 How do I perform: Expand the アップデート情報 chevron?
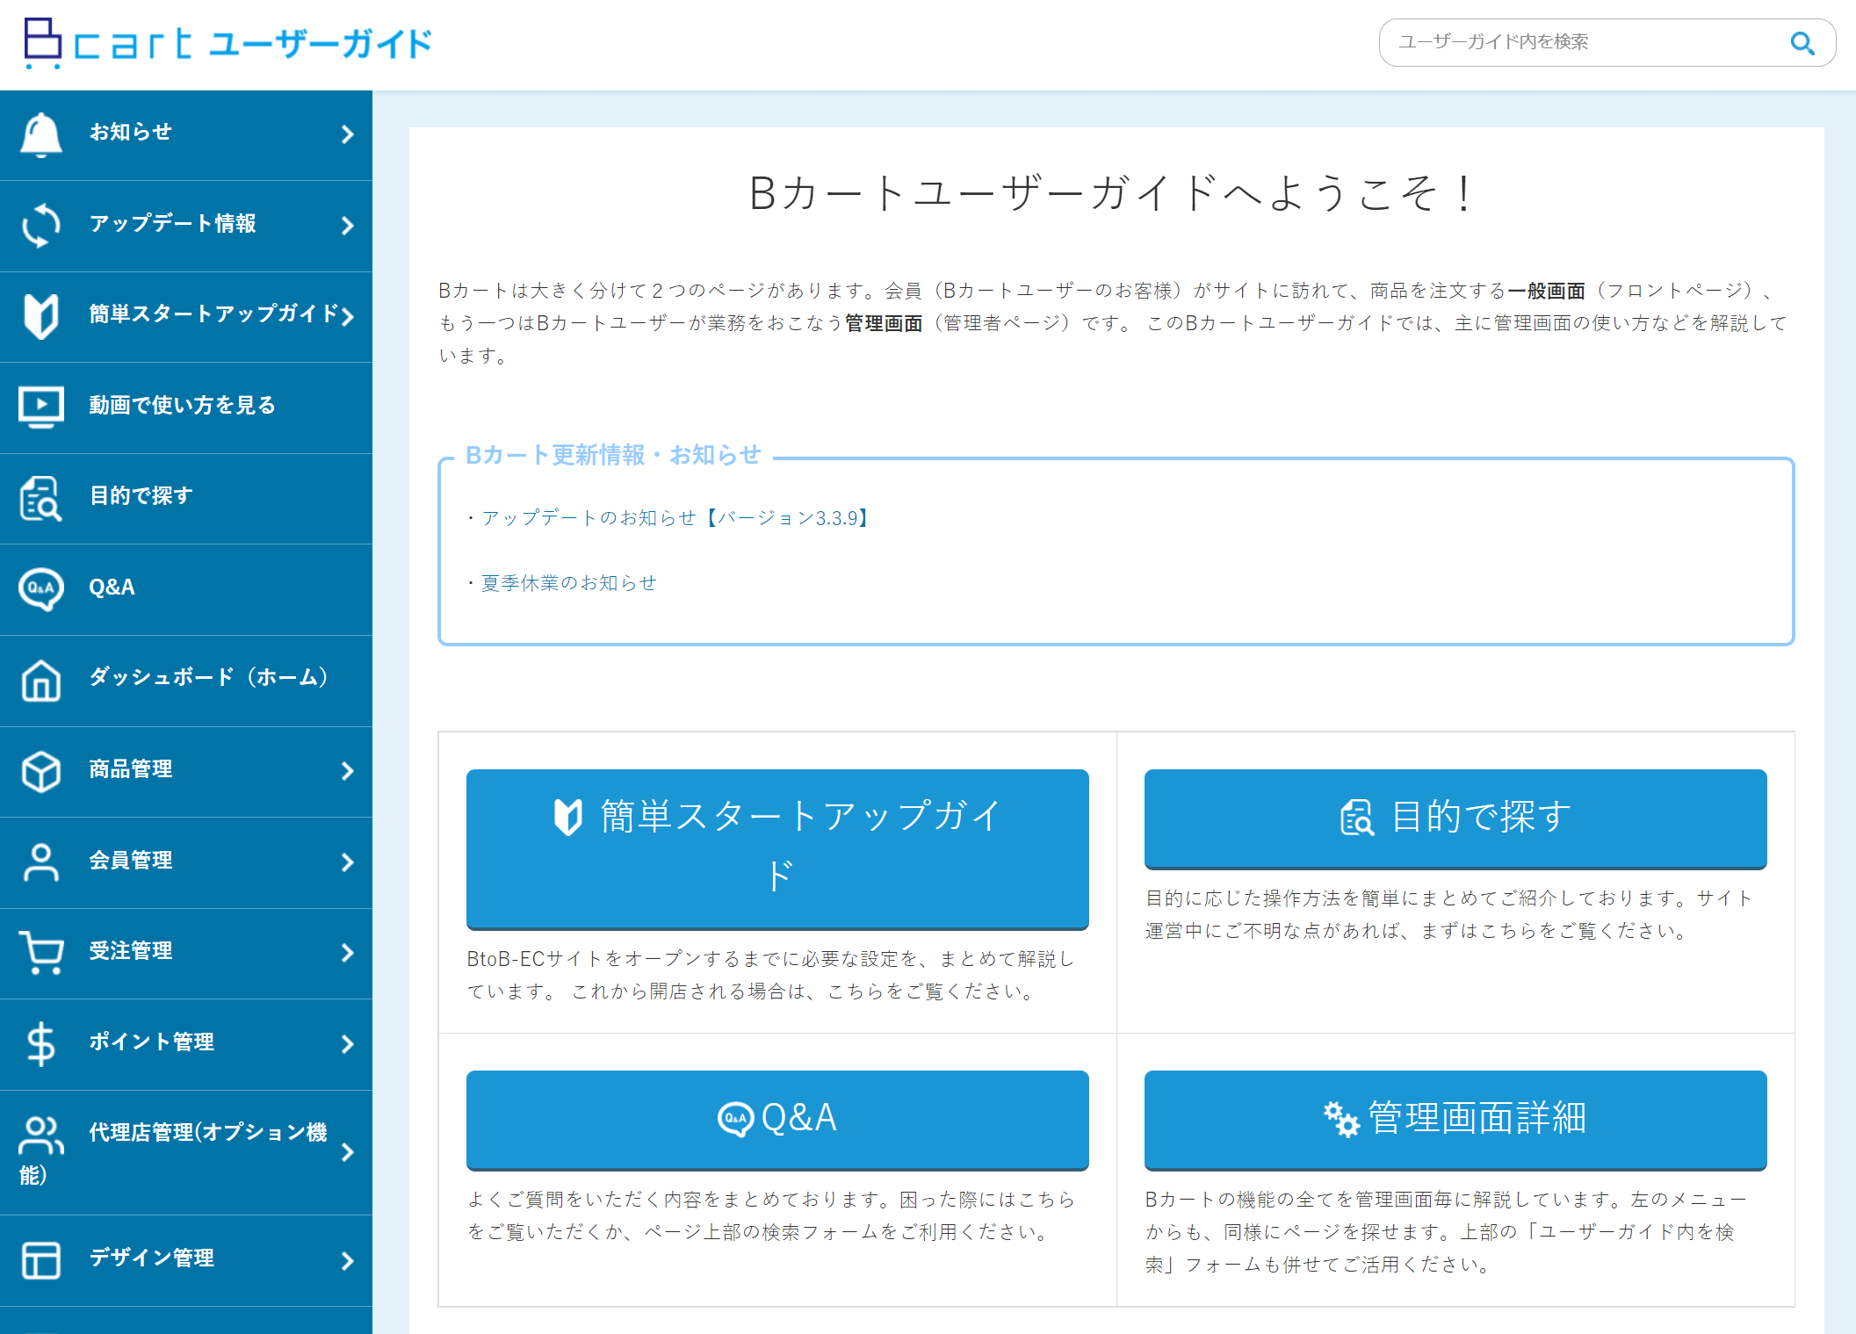pos(348,226)
